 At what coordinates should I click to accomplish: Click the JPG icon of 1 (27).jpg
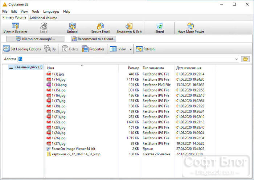point(49,143)
